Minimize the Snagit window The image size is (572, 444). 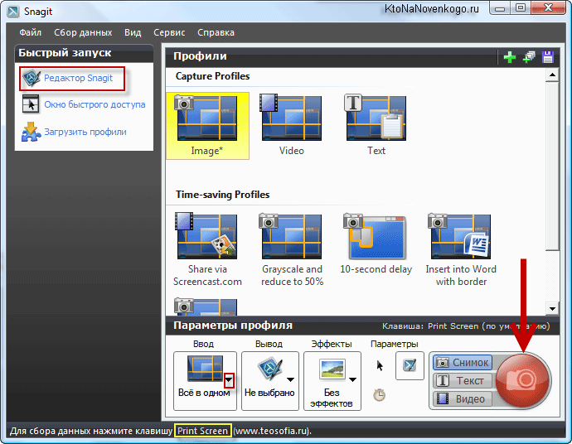pyautogui.click(x=500, y=8)
